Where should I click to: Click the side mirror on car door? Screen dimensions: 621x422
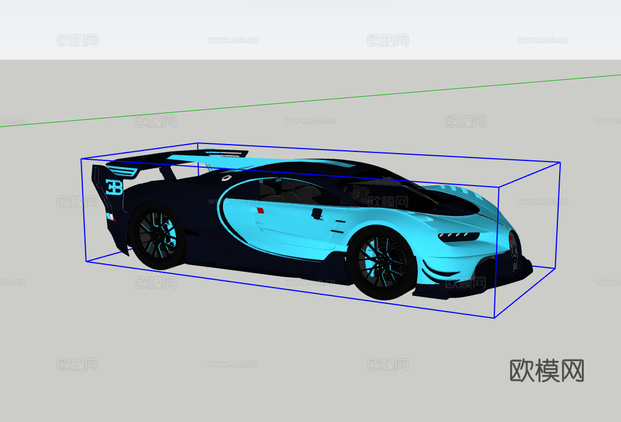(317, 214)
